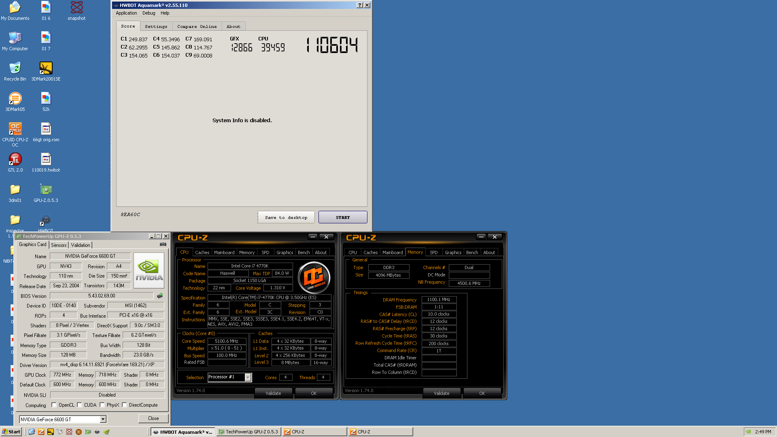Open Graphics tab in left CPU-Z window

[284, 252]
